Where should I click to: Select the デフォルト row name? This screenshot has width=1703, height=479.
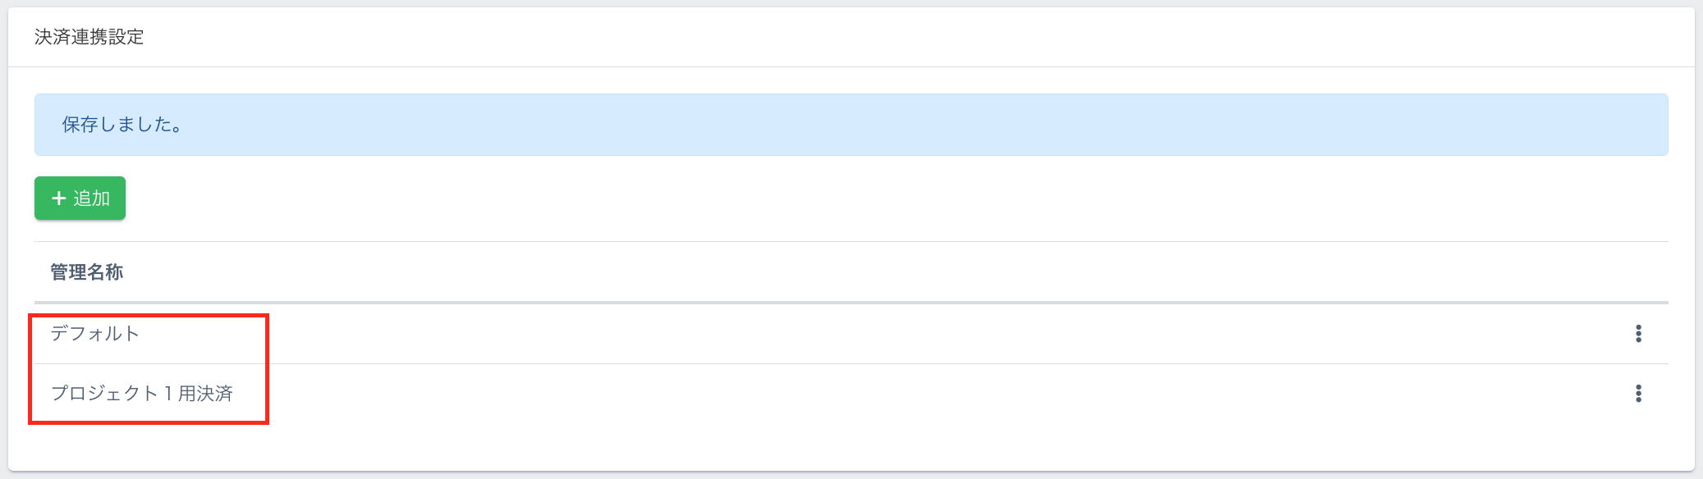tap(95, 334)
